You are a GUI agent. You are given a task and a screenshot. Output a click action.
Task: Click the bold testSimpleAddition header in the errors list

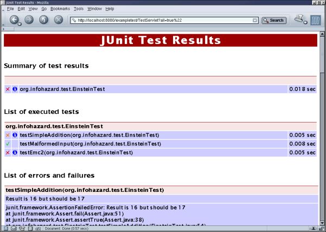pos(85,190)
